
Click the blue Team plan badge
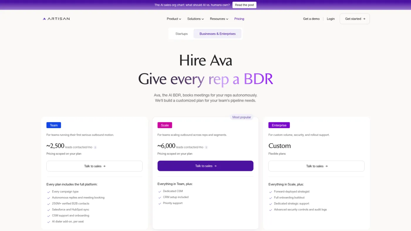pos(54,125)
